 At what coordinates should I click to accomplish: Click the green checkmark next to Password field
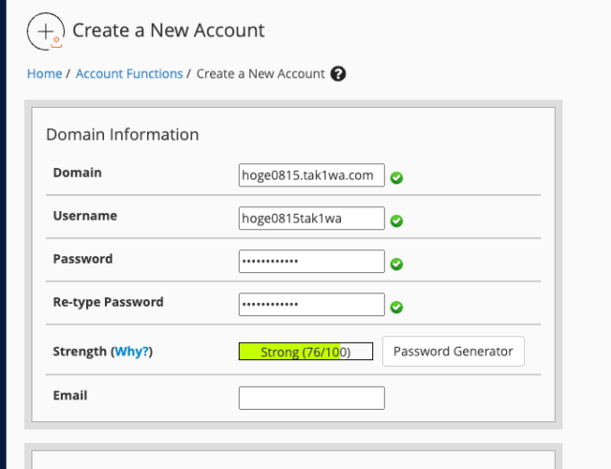point(396,265)
